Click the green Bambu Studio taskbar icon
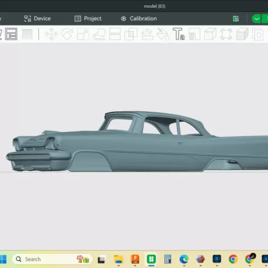Viewport: 268px width, 268px height. [x=151, y=259]
